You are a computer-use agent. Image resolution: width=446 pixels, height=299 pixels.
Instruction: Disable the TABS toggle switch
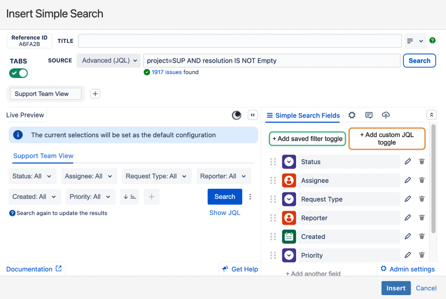(19, 73)
